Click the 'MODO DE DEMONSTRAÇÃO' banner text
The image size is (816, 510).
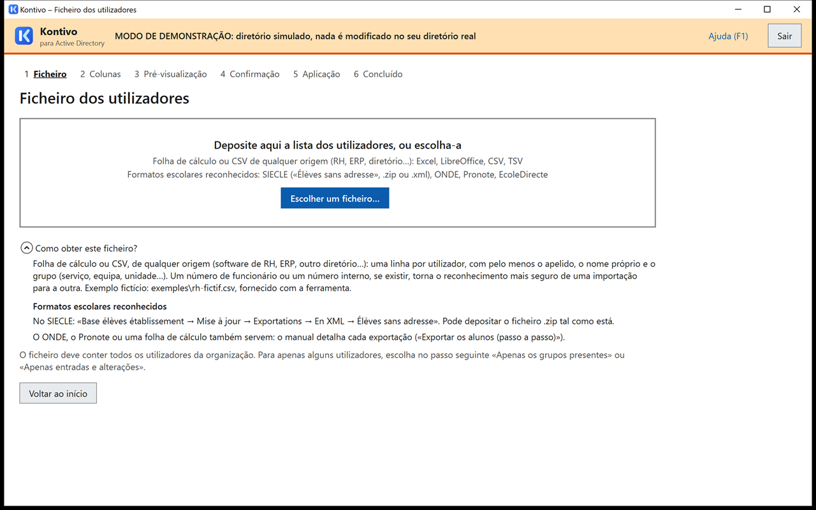pos(295,36)
